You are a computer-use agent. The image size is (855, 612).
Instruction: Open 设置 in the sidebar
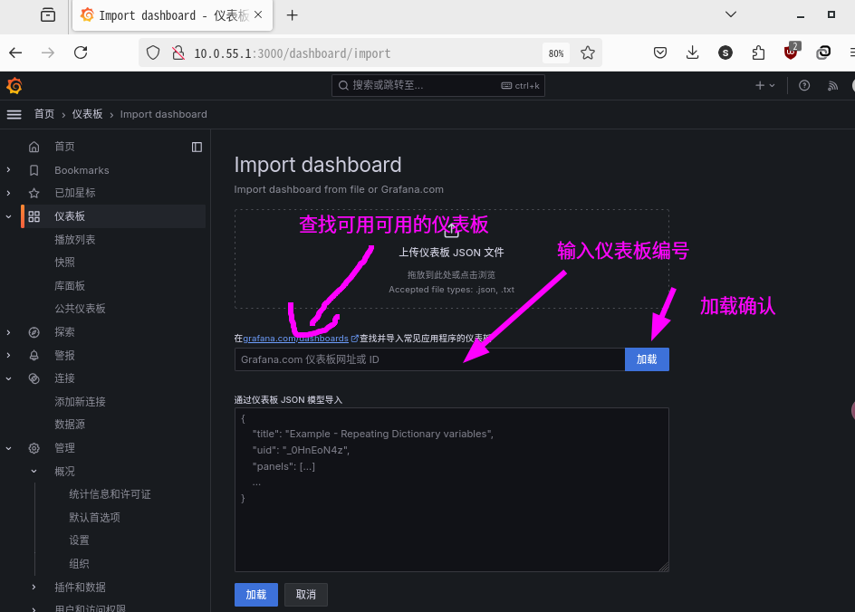click(79, 540)
